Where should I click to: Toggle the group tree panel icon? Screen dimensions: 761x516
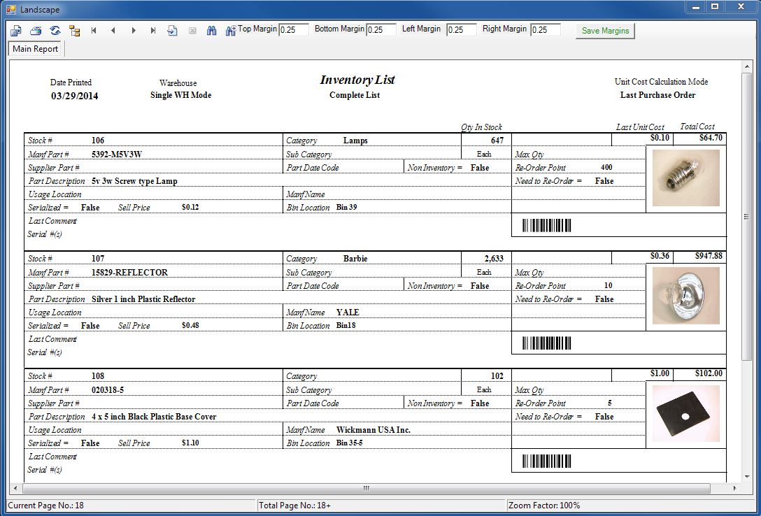(x=74, y=31)
